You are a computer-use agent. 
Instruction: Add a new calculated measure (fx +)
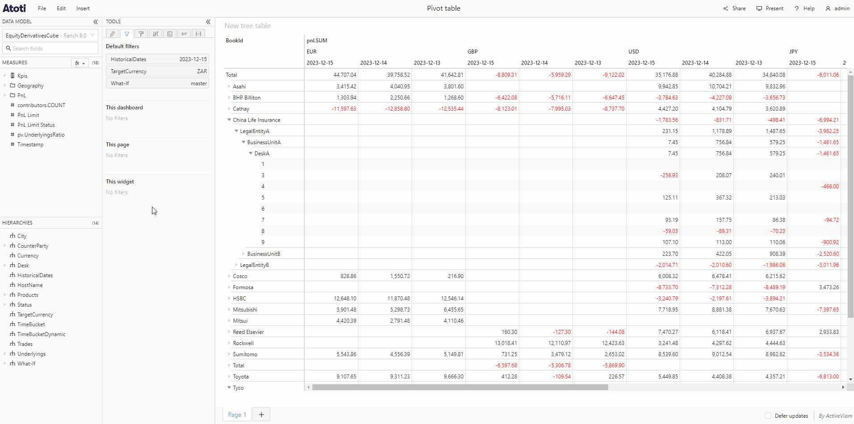80,63
